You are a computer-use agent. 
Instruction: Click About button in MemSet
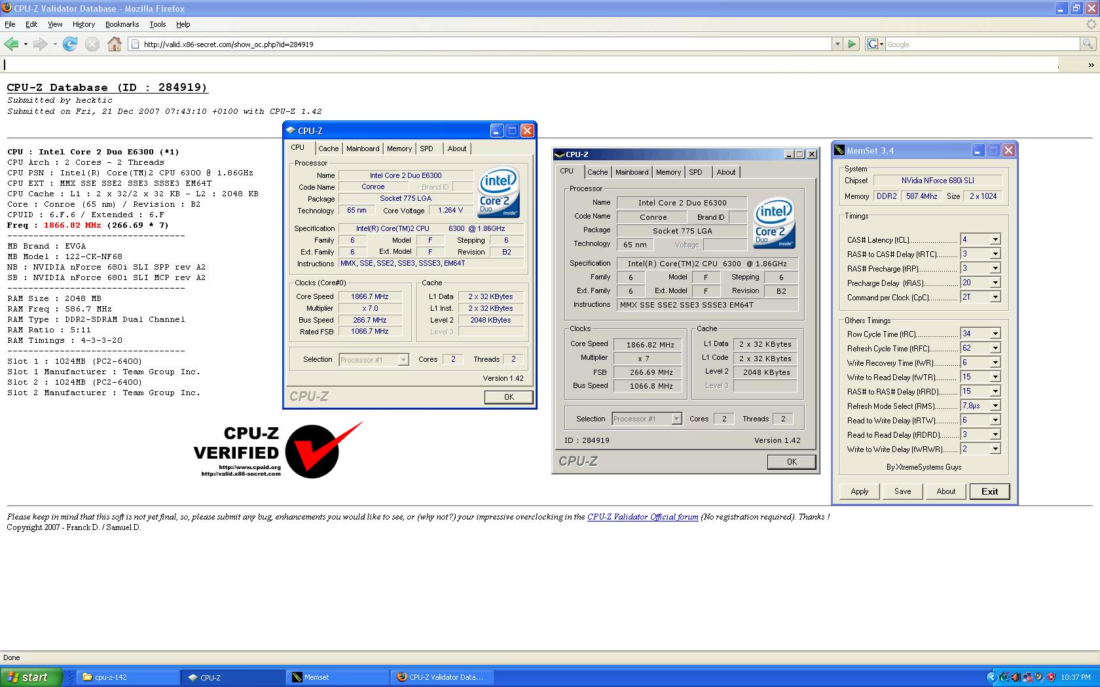pos(945,491)
